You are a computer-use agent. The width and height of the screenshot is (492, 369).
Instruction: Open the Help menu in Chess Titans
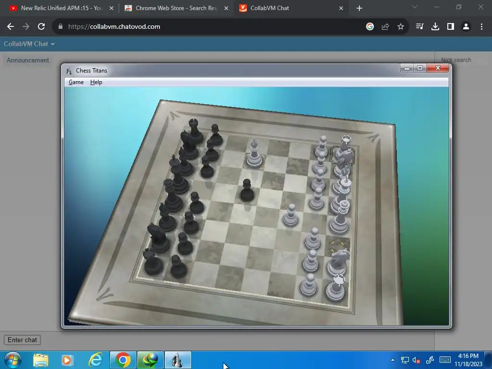click(x=96, y=82)
